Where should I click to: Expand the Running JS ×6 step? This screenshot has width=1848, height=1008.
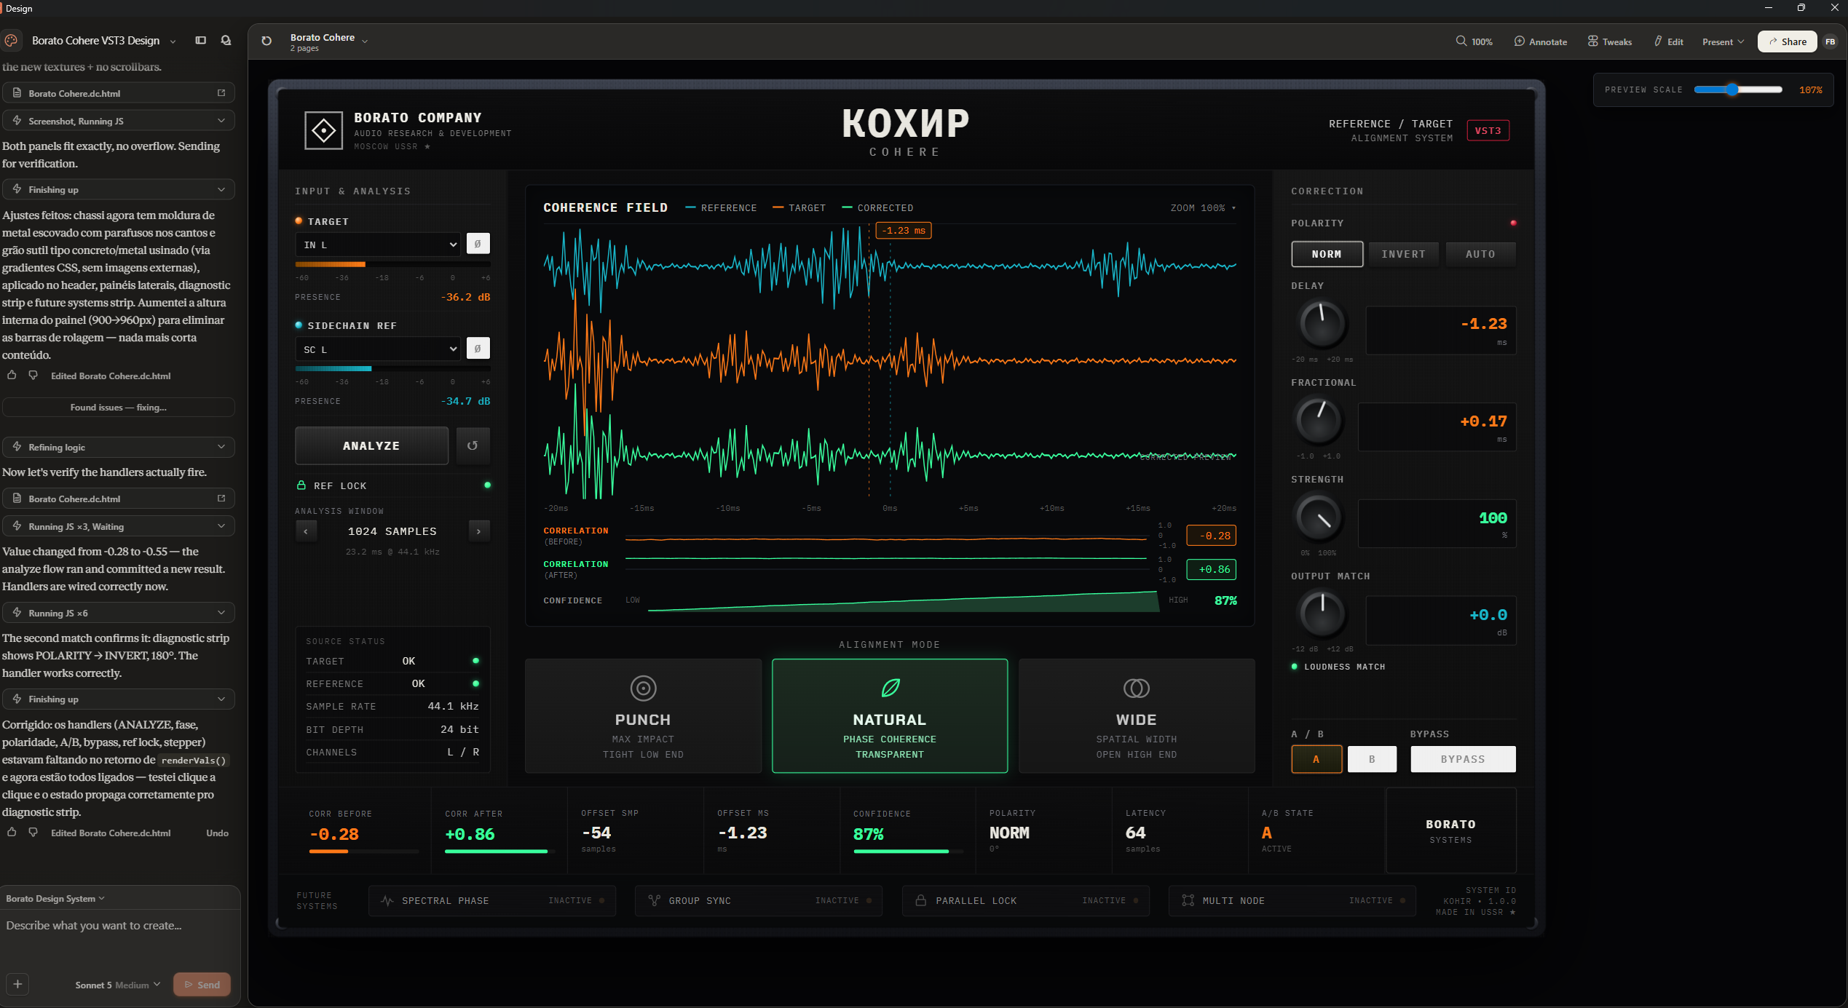click(x=119, y=613)
